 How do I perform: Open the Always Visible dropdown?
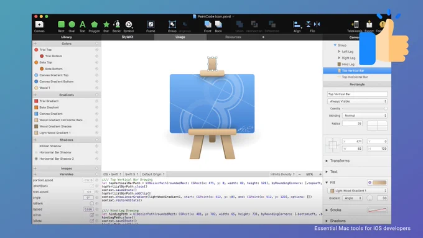click(357, 101)
